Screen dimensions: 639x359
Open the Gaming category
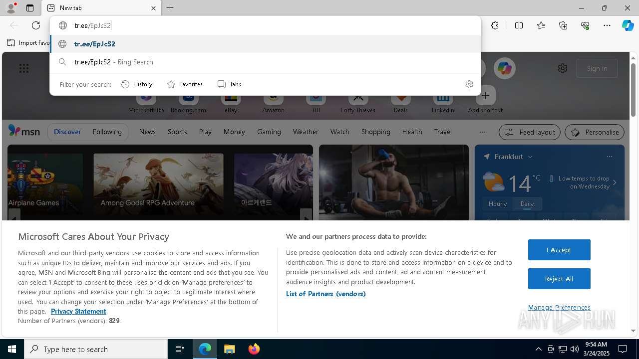(269, 132)
